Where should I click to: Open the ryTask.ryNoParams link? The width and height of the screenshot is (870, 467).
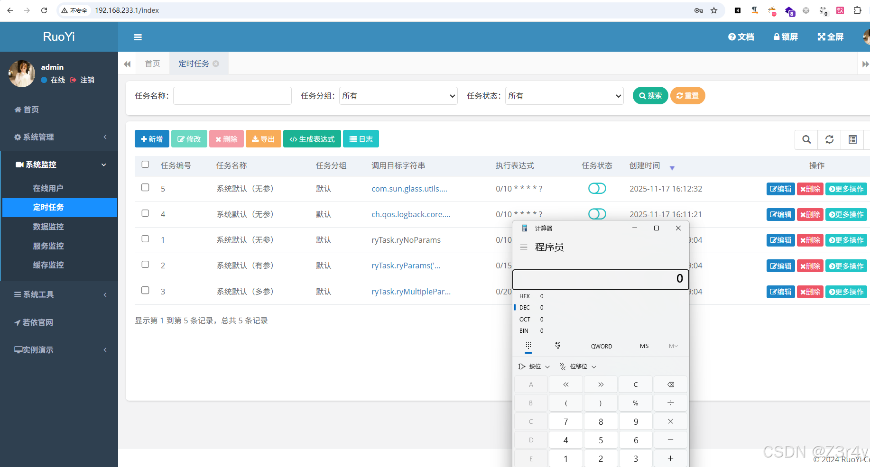406,240
